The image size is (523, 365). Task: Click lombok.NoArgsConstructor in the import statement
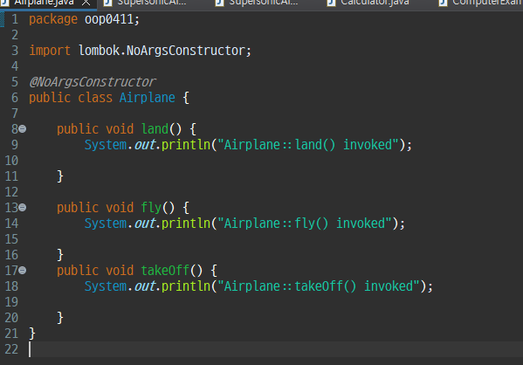click(x=162, y=51)
